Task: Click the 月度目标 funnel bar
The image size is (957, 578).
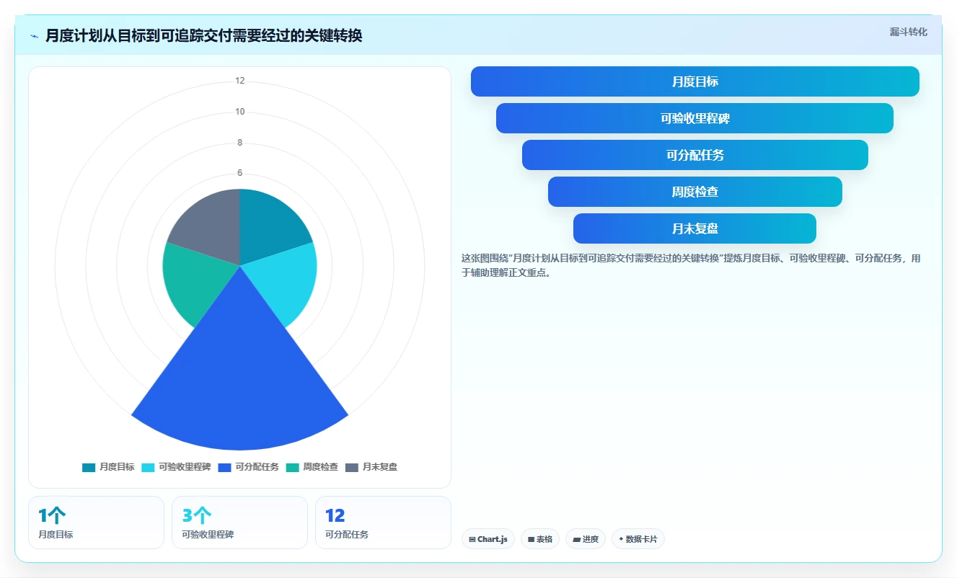Action: (x=695, y=81)
